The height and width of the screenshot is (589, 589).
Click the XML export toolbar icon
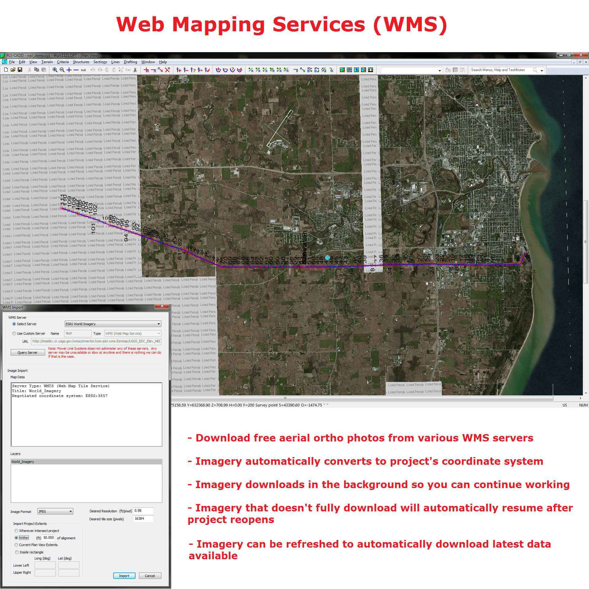(462, 70)
